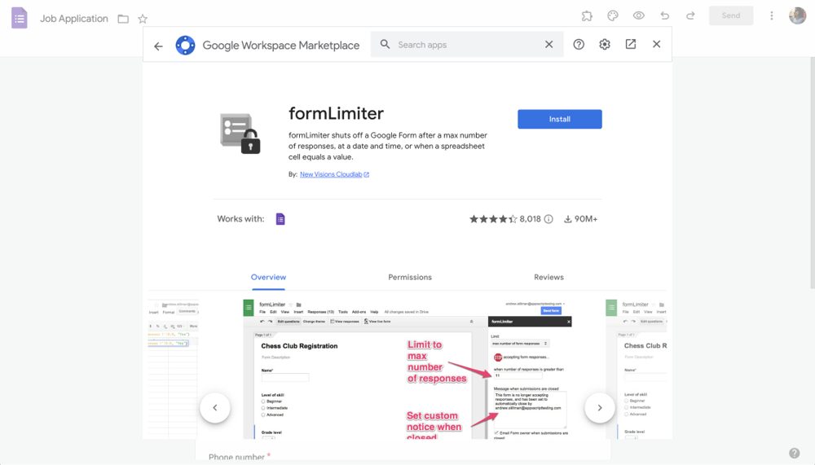The width and height of the screenshot is (815, 465).
Task: Switch to the Permissions tab
Action: (410, 277)
